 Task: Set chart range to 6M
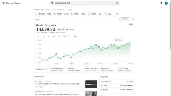pos(54,36)
